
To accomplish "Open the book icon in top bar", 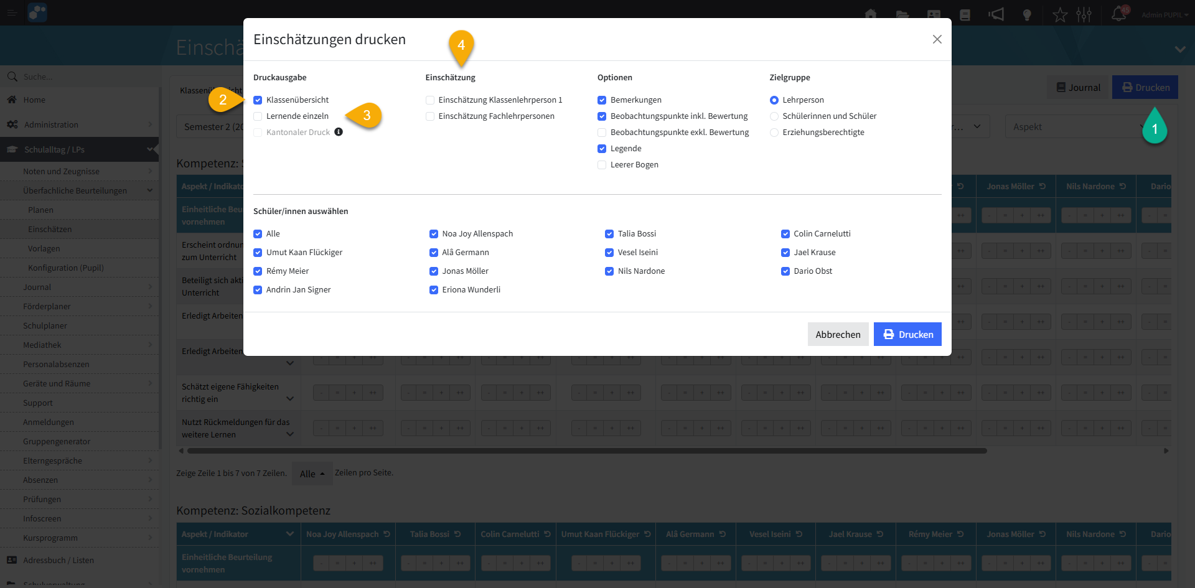I will tap(965, 14).
